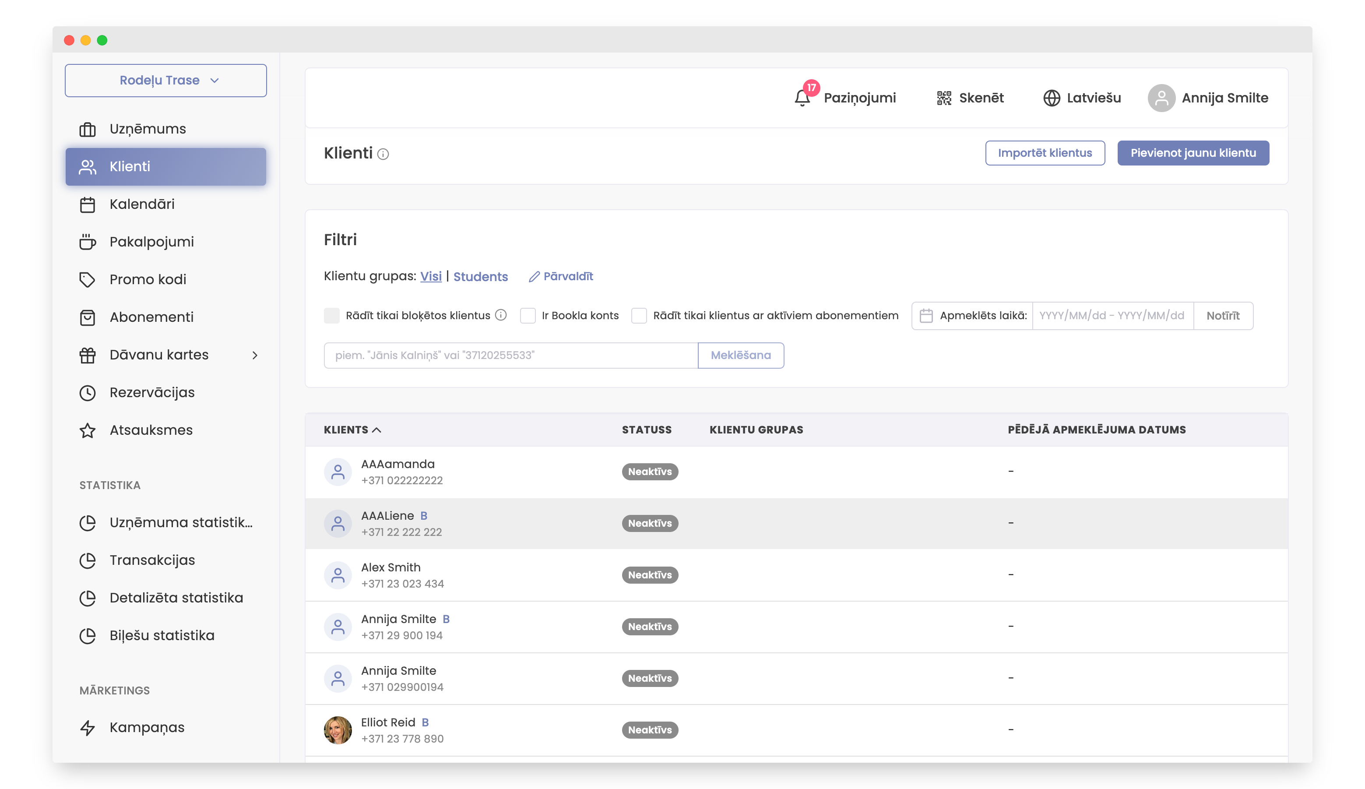1365x789 pixels.
Task: Click the notifications bell icon
Action: [x=802, y=98]
